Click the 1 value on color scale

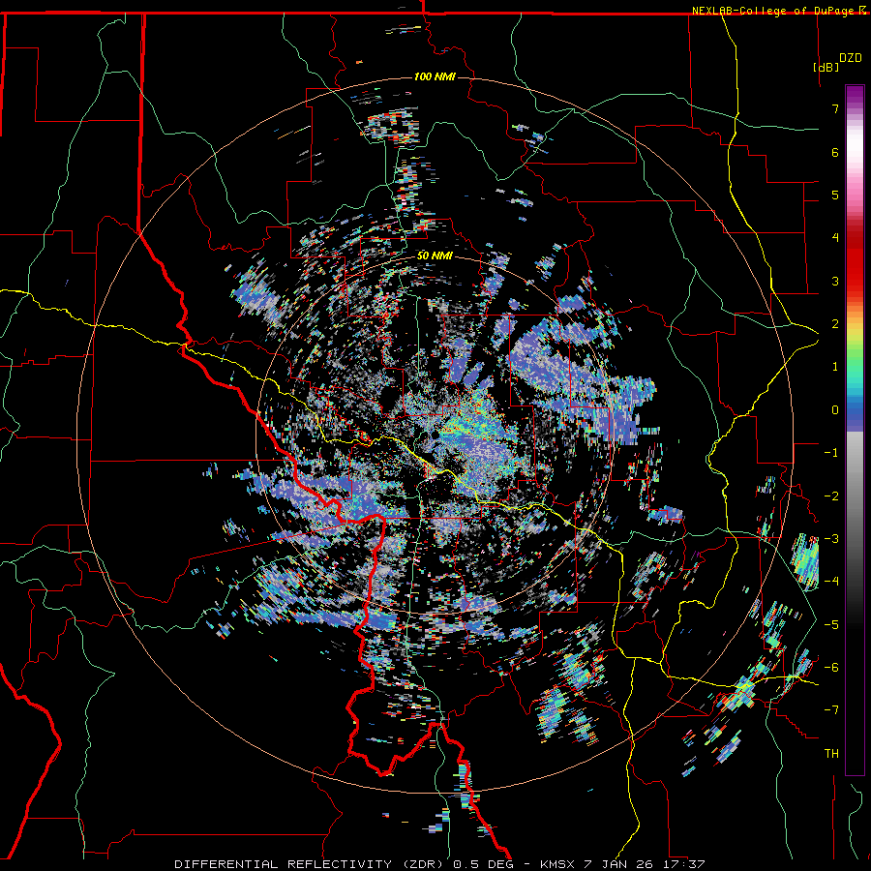835,367
